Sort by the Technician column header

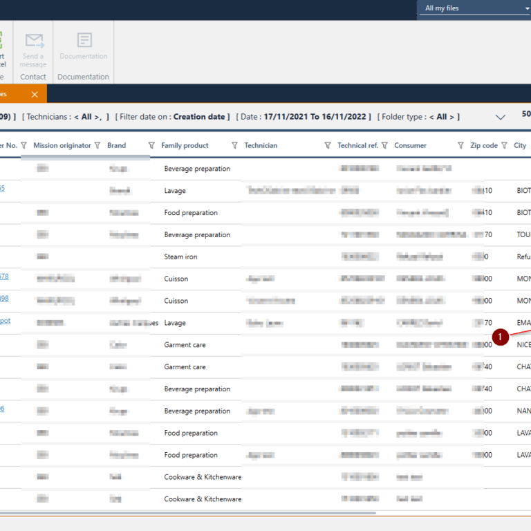(261, 145)
